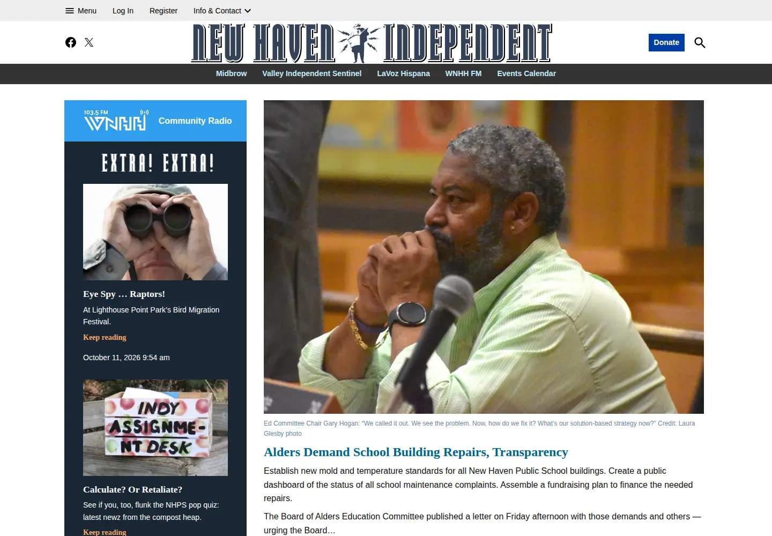Click the NHPS pop quiz summary text
This screenshot has width=772, height=536.
pos(151,511)
